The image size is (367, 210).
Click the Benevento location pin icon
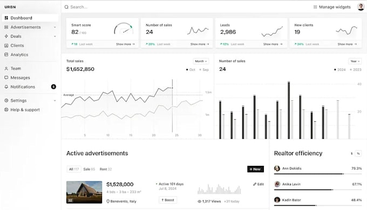[108, 201]
